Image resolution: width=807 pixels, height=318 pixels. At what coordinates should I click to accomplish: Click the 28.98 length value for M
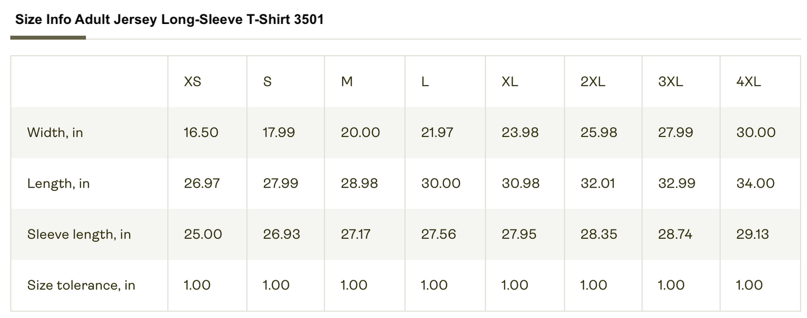click(x=359, y=184)
